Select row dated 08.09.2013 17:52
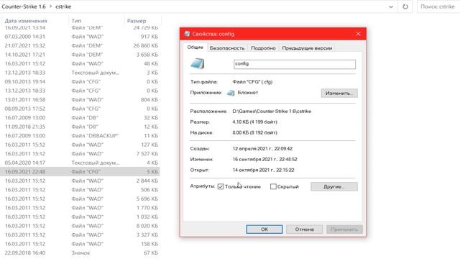The image size is (460, 259). (x=80, y=109)
